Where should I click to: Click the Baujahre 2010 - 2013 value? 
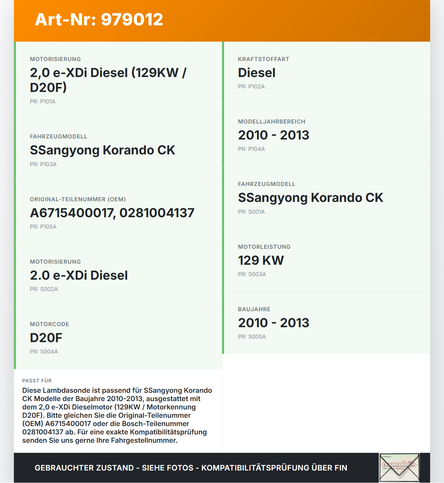point(273,323)
